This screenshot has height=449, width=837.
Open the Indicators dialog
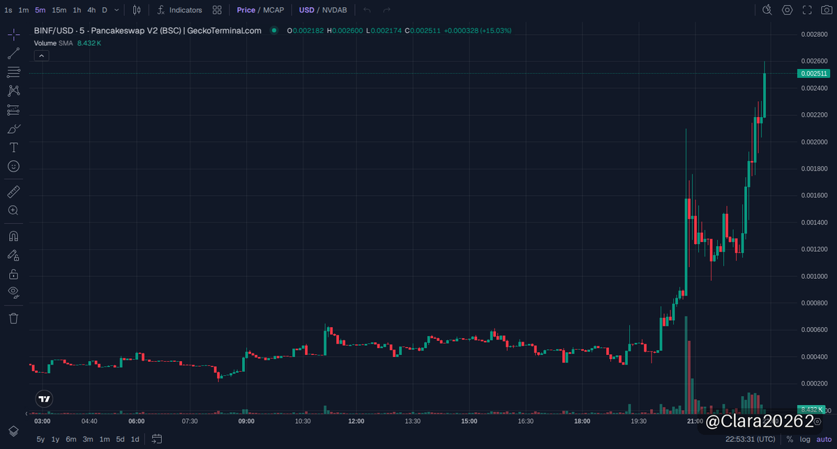pyautogui.click(x=179, y=10)
